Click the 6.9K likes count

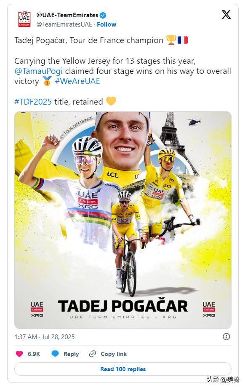[34, 354]
